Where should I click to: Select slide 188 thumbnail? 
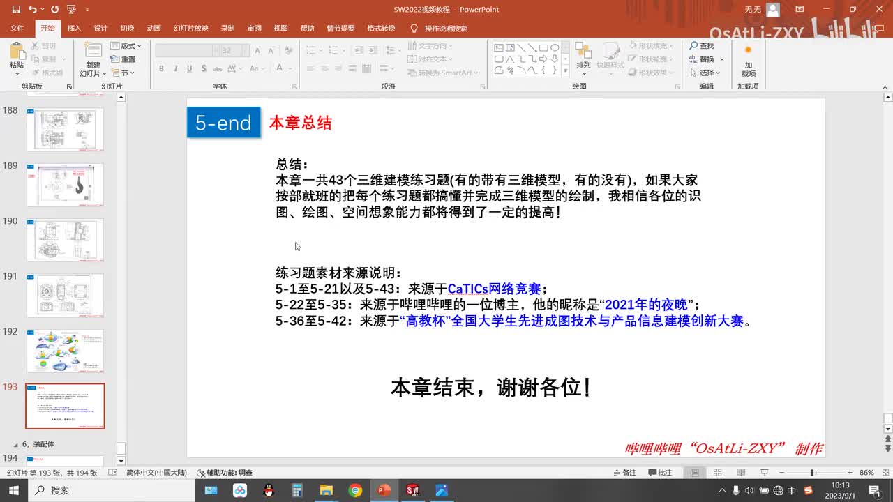click(65, 129)
